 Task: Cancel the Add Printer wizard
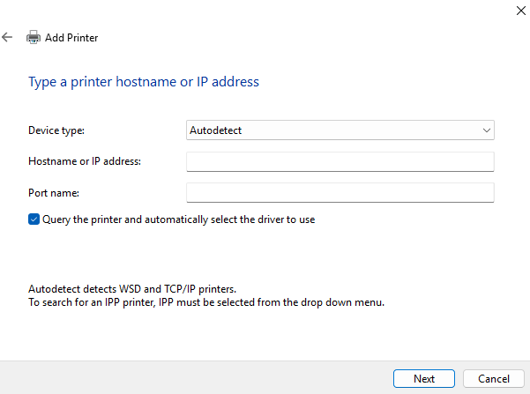tap(487, 378)
